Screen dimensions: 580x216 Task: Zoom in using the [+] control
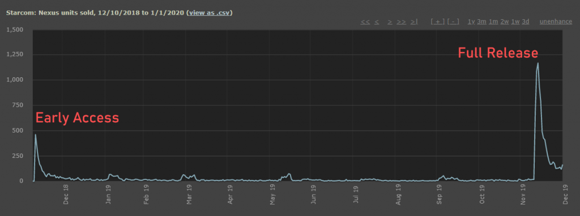438,22
